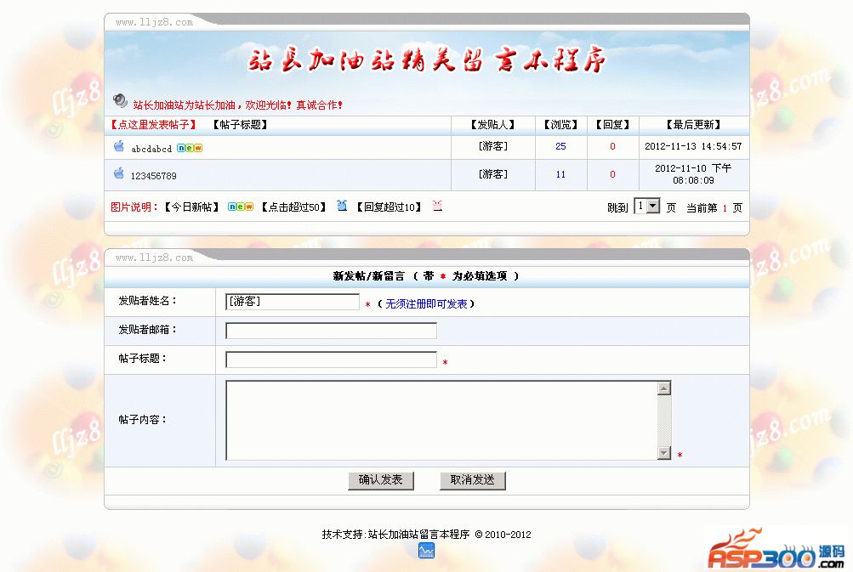Click the speaker announcement icon

(x=120, y=100)
